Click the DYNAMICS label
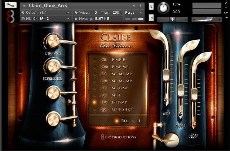The width and height of the screenshot is (230, 151). (53, 53)
